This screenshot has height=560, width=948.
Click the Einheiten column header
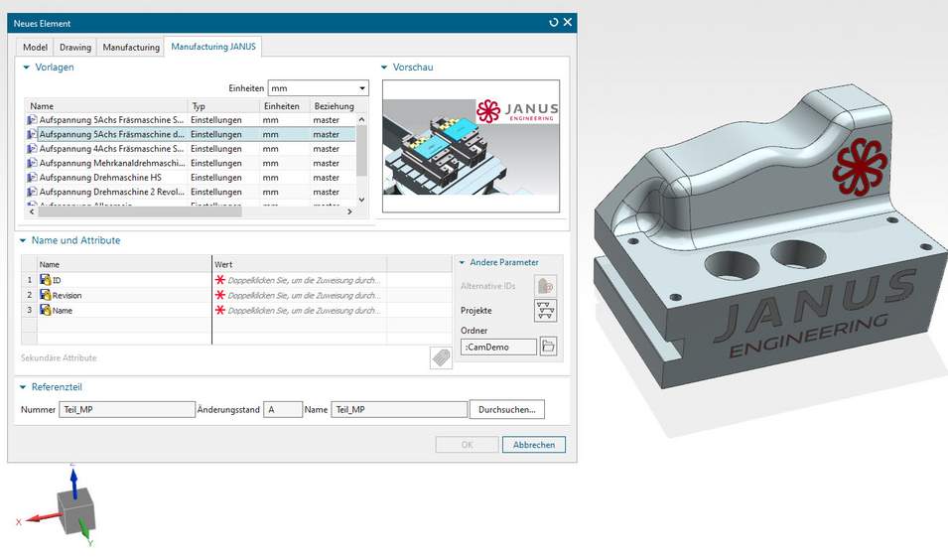pyautogui.click(x=285, y=106)
